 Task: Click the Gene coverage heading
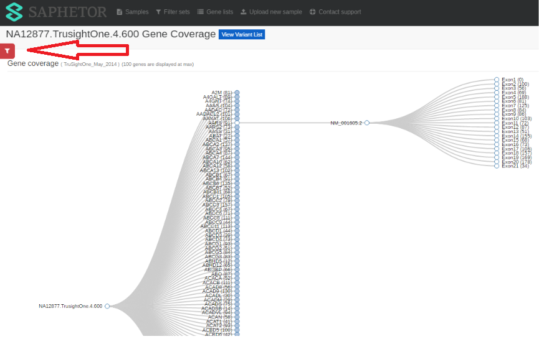33,64
